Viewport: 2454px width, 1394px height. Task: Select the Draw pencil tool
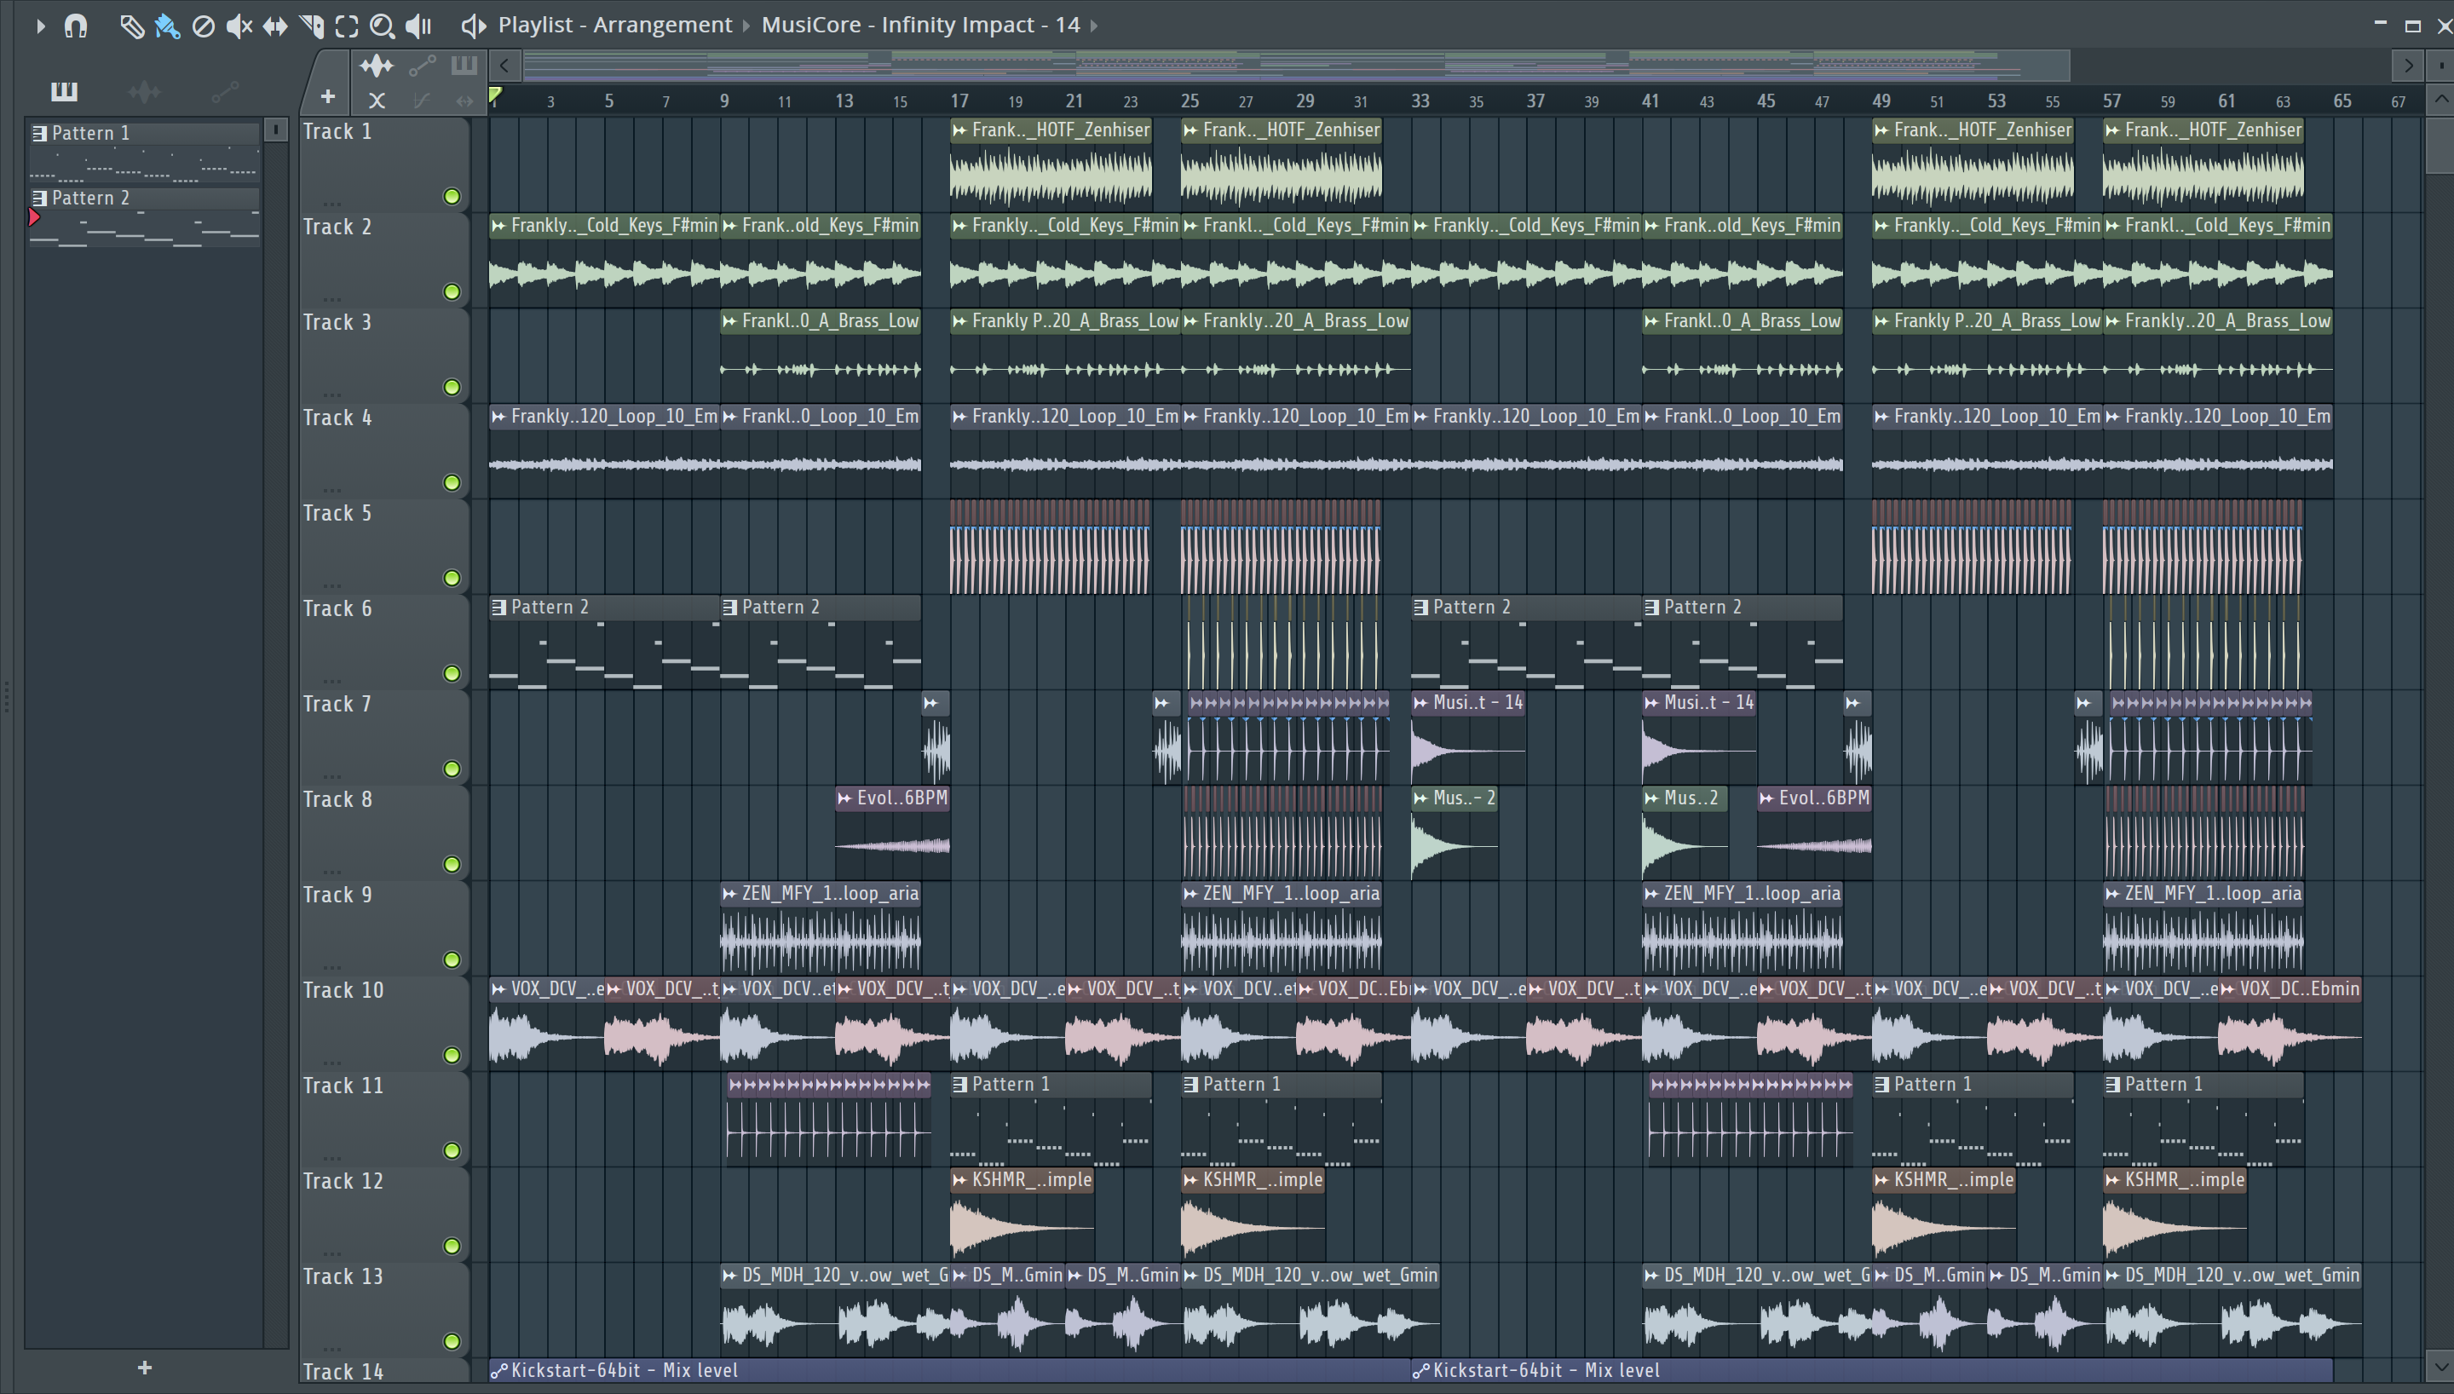coord(131,26)
